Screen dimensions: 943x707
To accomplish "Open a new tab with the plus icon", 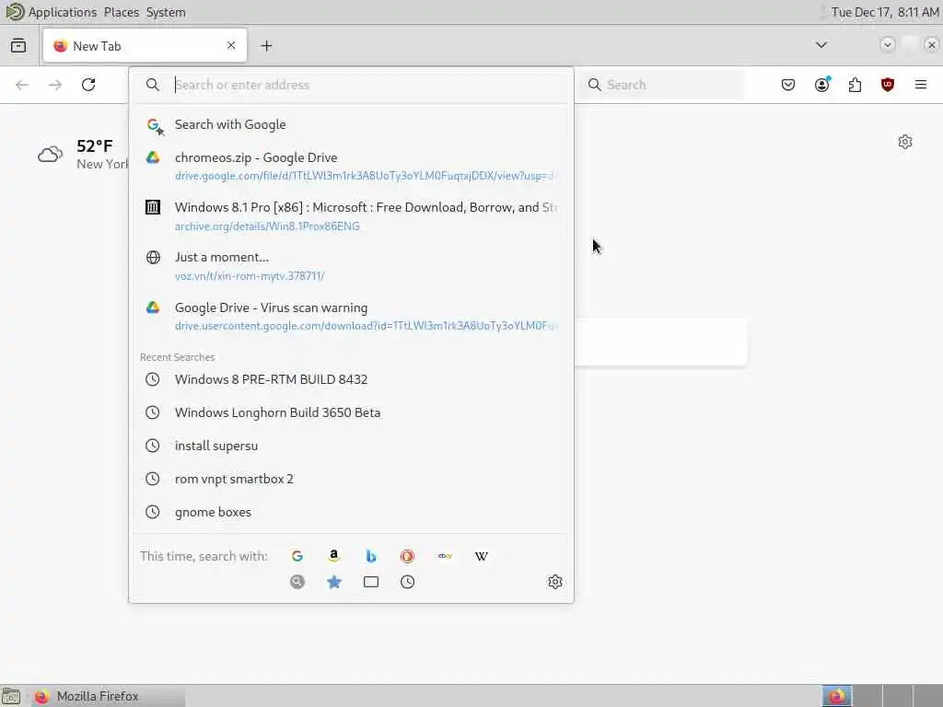I will (x=266, y=46).
